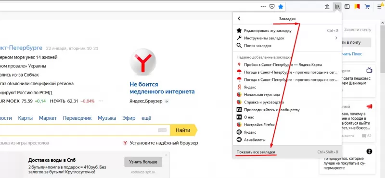Viewport: 385px width, 178px height.
Task: Click the Save to Pocket icon
Action: [x=272, y=7]
